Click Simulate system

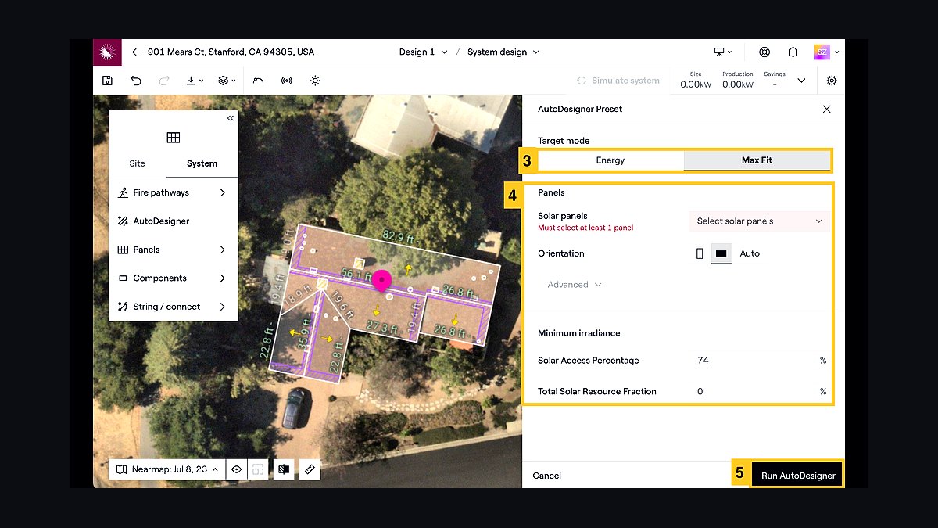618,81
